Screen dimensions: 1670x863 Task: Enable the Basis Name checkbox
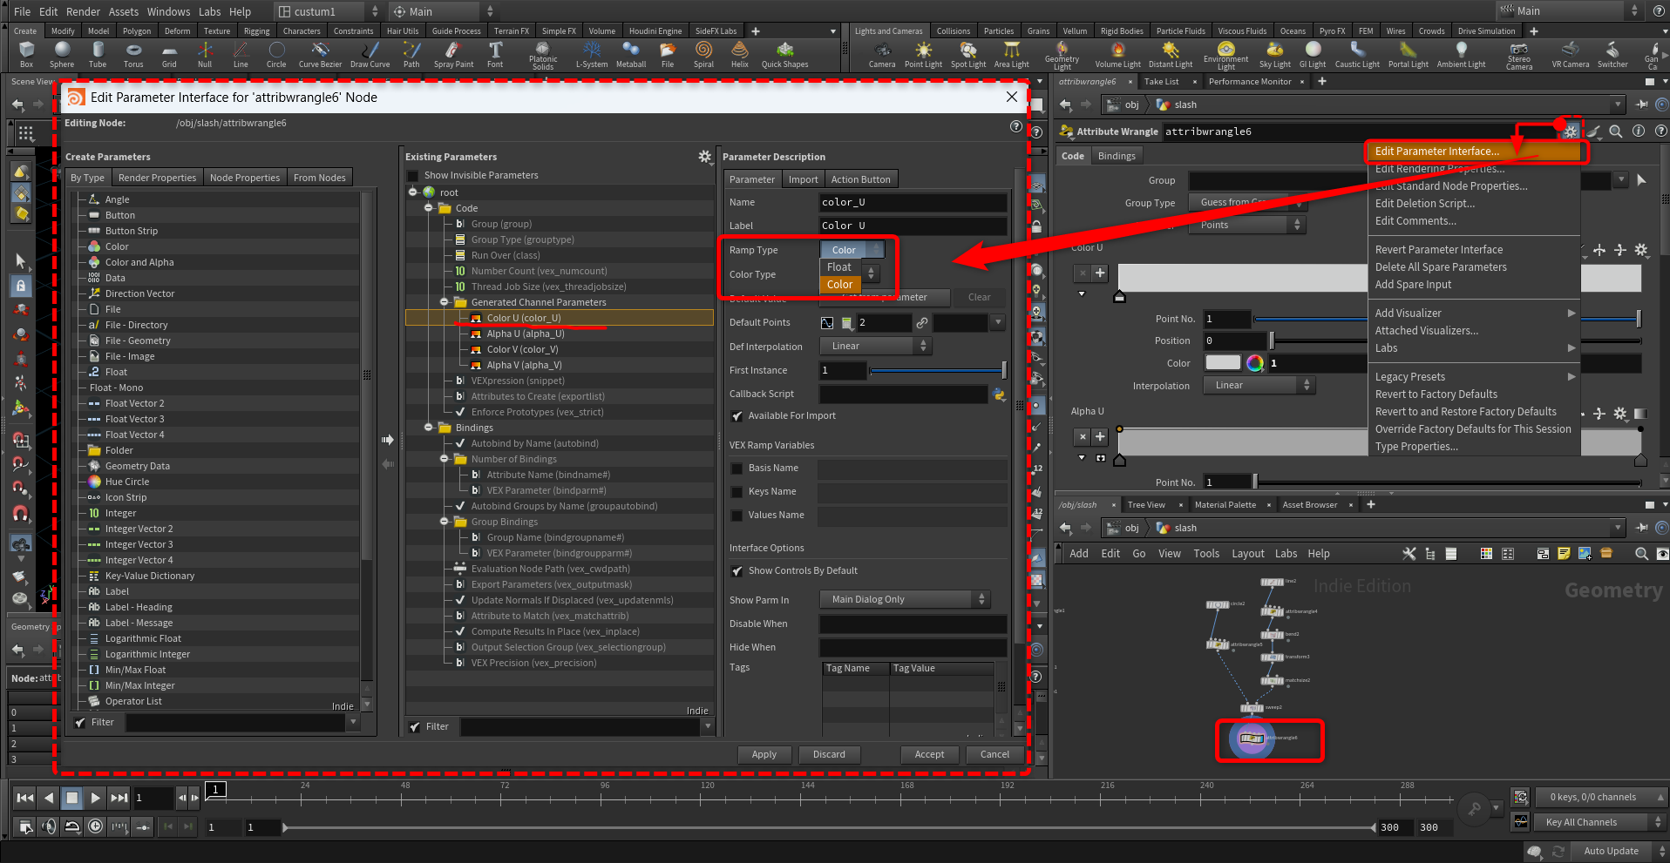[737, 469]
